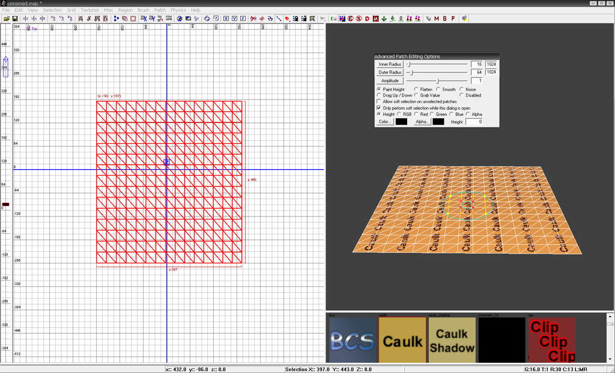Click the Outer Radius button
This screenshot has width=615, height=373.
click(390, 73)
